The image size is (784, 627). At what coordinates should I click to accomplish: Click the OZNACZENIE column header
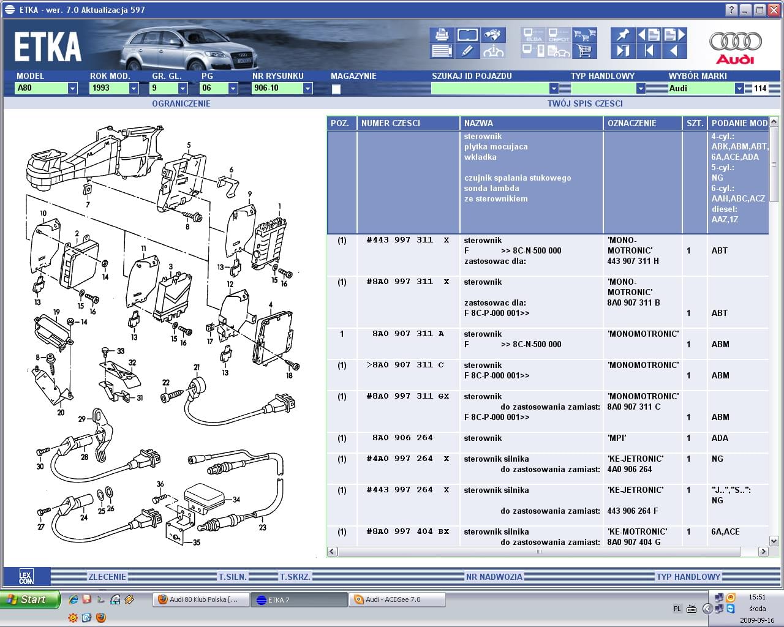tap(643, 123)
